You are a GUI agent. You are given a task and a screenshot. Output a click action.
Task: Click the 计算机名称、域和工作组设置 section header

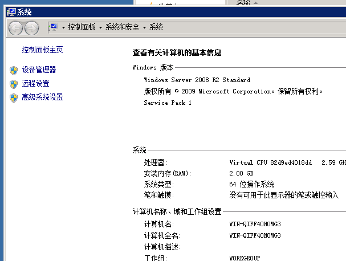coord(177,211)
